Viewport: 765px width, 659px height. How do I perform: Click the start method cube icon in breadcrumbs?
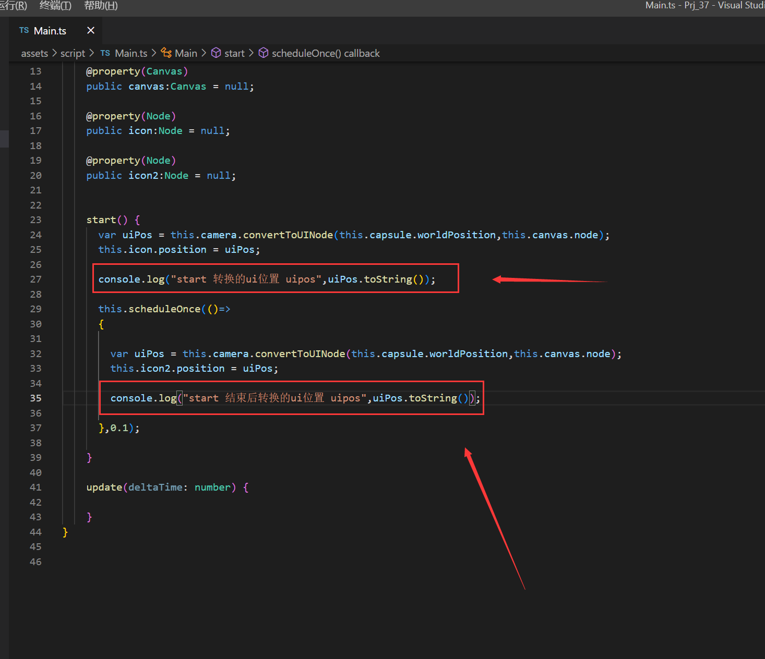(x=216, y=53)
